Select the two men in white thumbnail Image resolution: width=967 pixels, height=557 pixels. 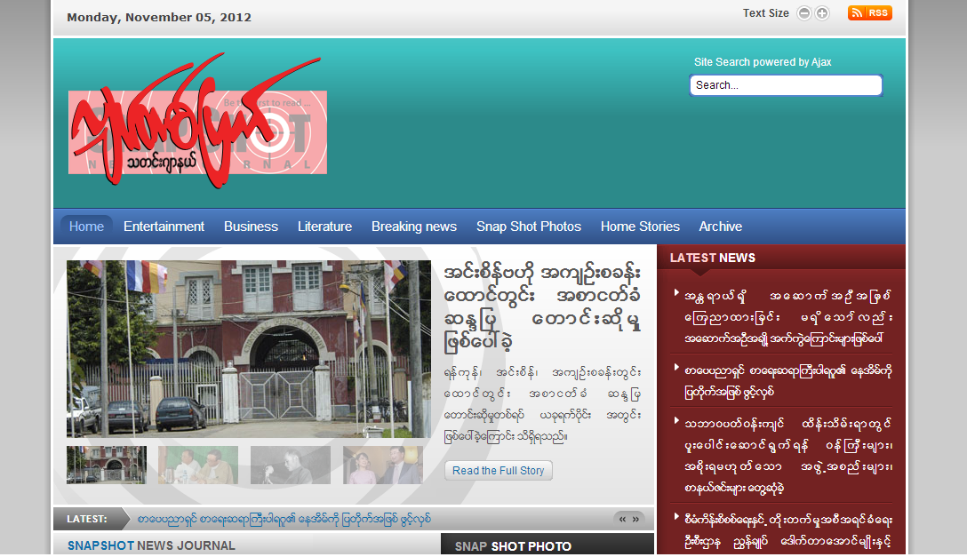point(198,465)
